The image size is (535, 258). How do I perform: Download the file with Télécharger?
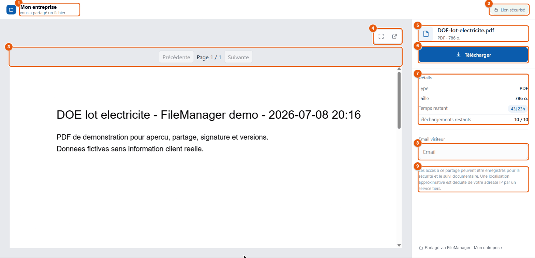473,55
